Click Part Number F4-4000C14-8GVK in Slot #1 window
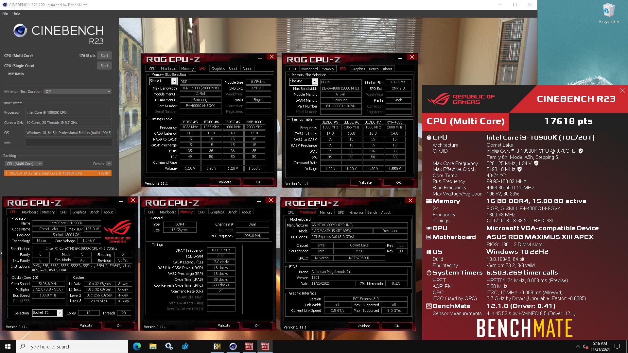This screenshot has width=628, height=353. click(x=200, y=106)
